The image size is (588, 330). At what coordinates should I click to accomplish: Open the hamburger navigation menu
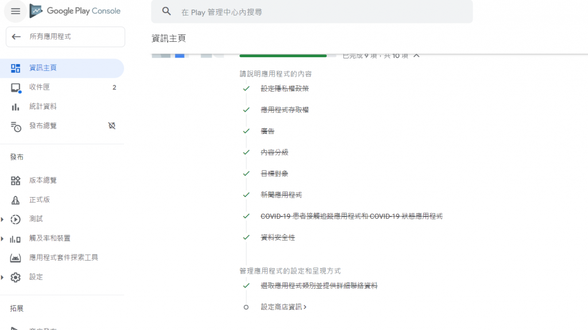tap(16, 11)
